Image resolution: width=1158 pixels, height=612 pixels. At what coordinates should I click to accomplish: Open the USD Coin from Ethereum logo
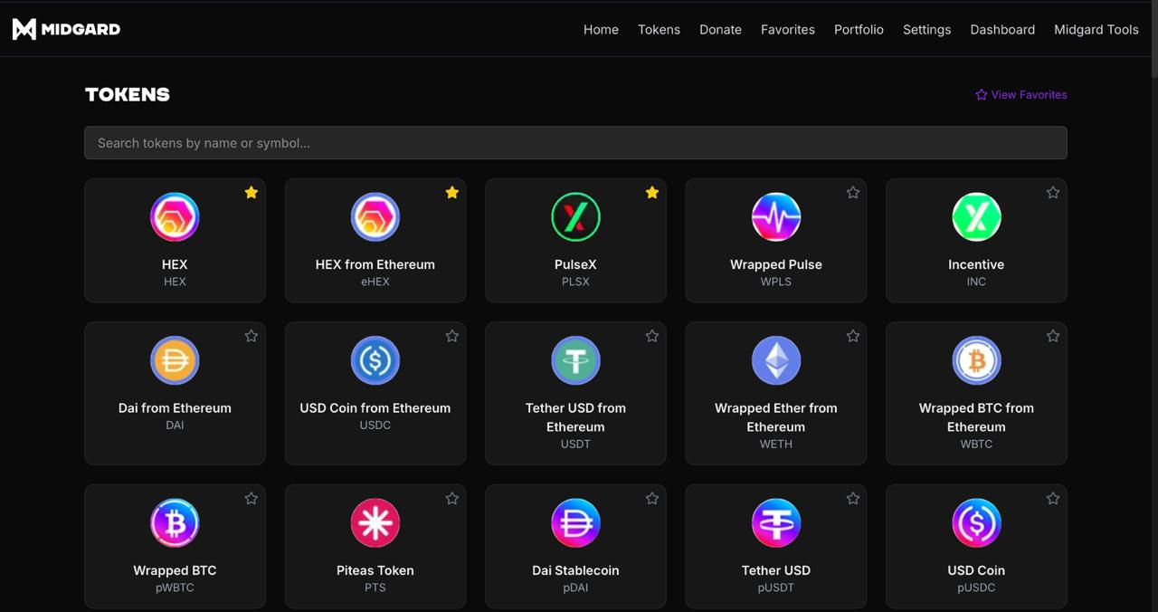point(375,360)
